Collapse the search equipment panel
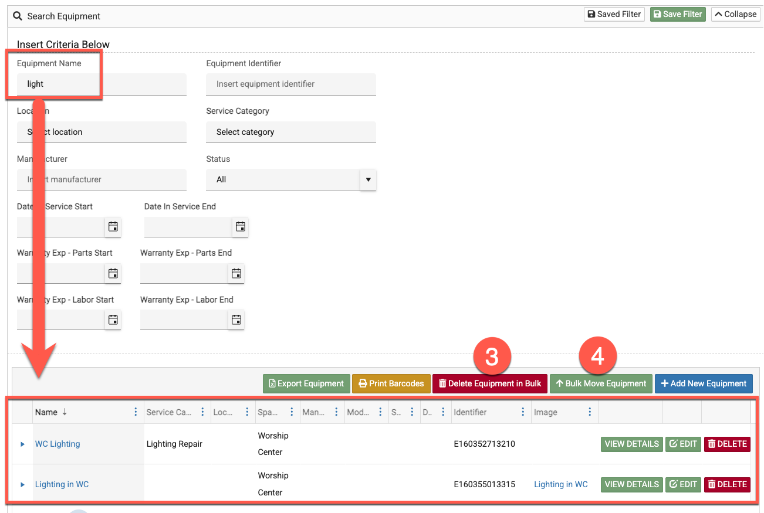This screenshot has height=513, width=764. [735, 14]
